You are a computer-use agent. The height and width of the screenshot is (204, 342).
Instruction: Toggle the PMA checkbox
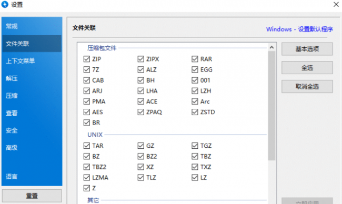[x=87, y=101]
